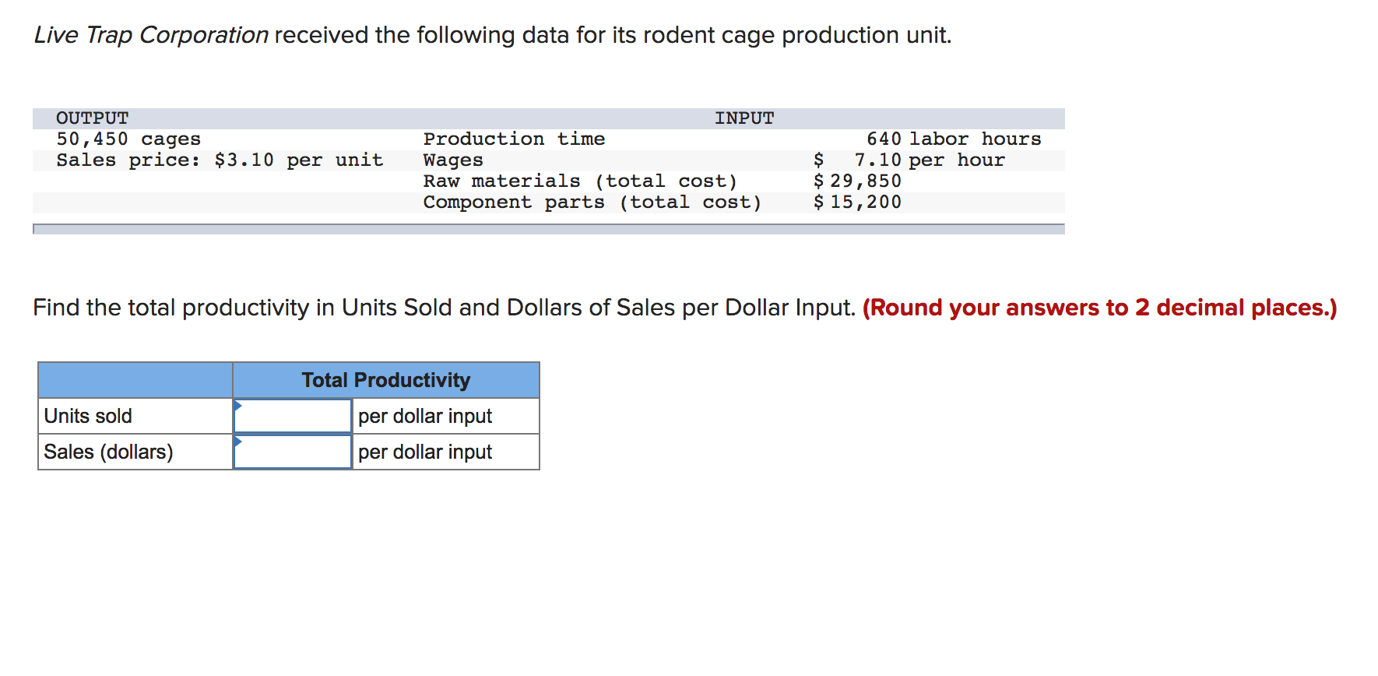Click inside the Sales (dollars) answer box
1378x676 pixels.
[x=294, y=451]
